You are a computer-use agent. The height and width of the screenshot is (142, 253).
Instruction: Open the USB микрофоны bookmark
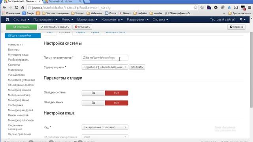(178, 13)
